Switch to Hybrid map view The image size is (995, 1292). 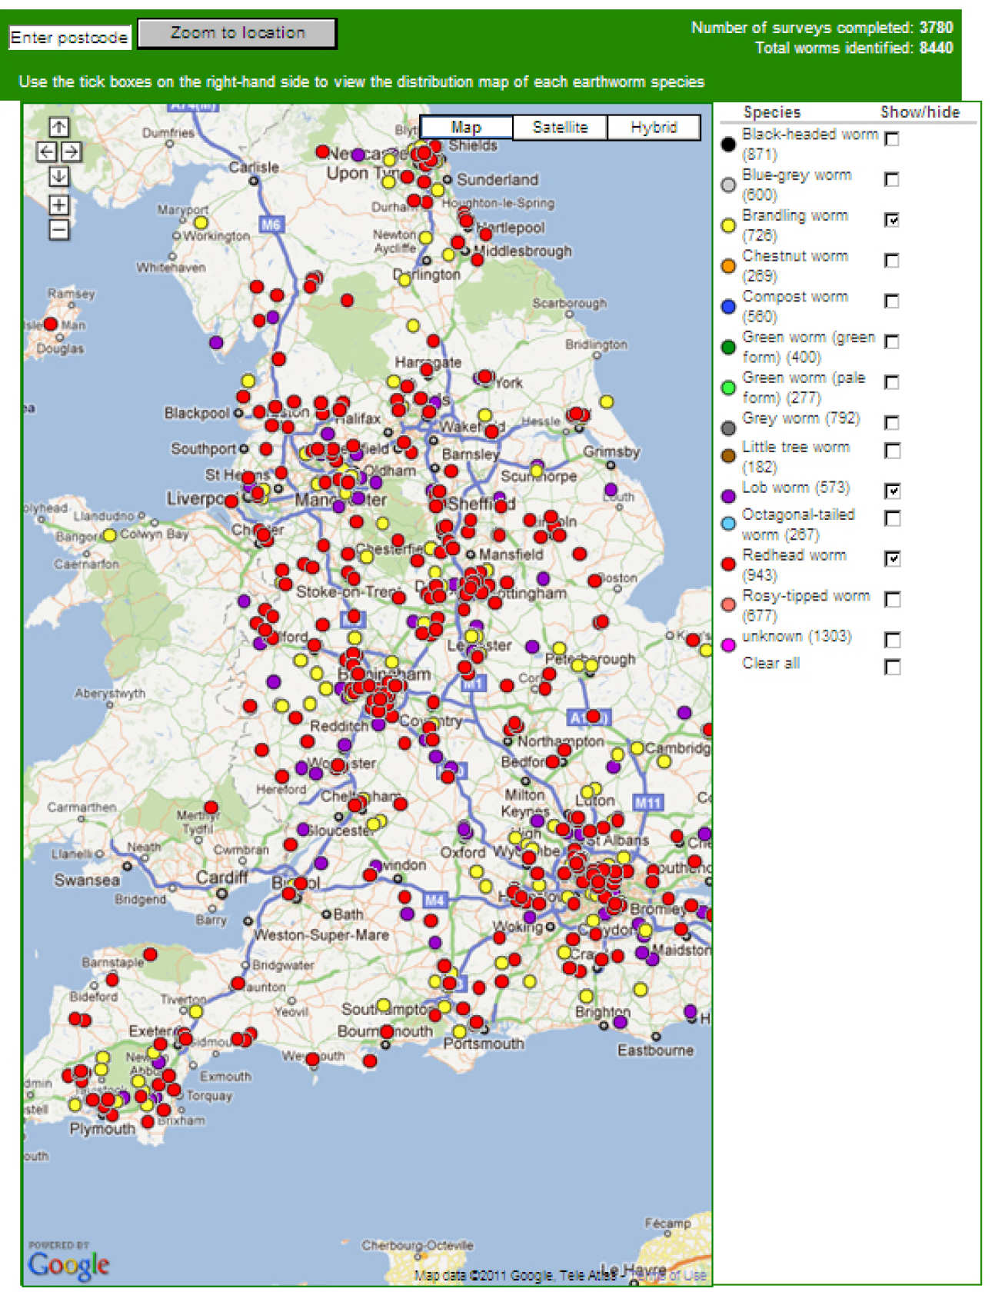(654, 128)
